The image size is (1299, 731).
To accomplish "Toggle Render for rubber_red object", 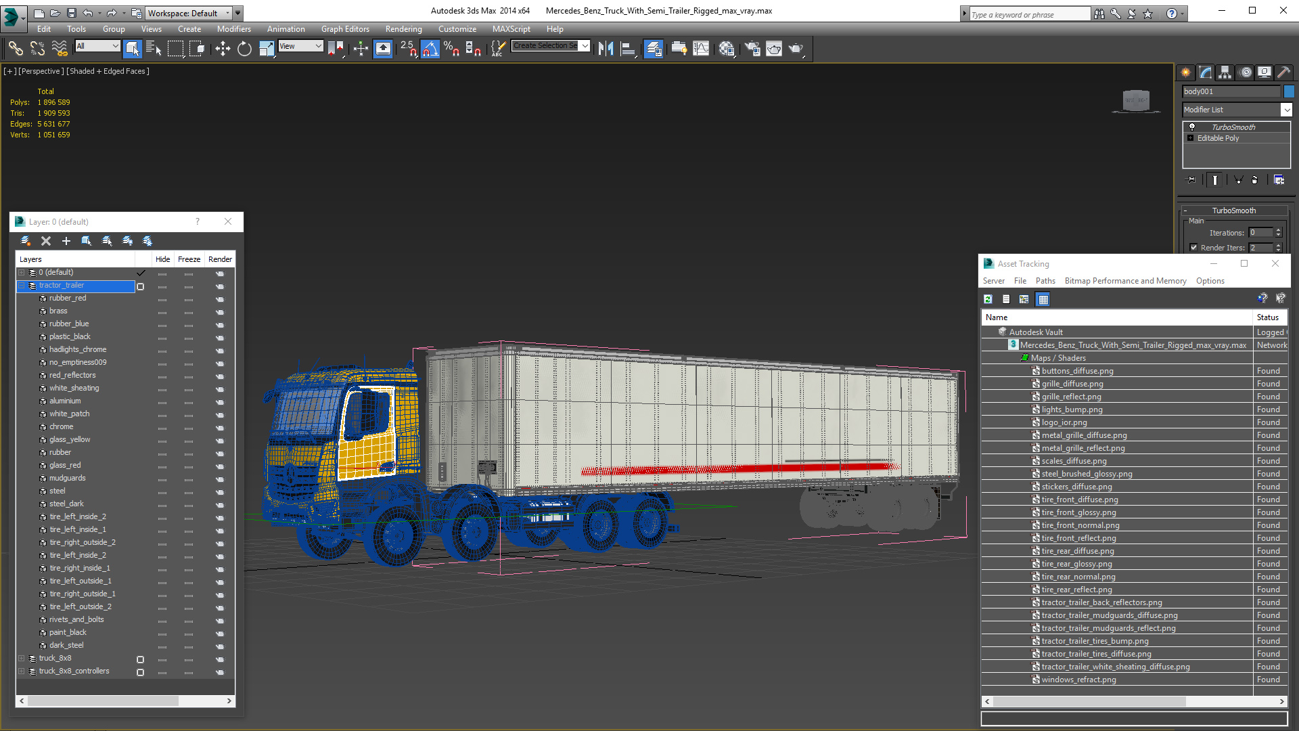I will [220, 299].
